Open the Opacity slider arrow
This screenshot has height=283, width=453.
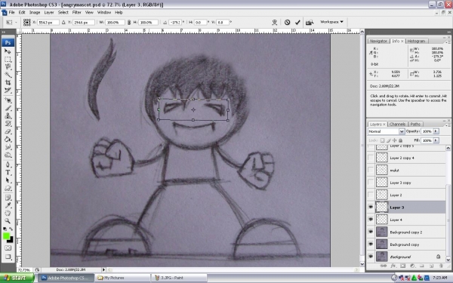tap(436, 131)
